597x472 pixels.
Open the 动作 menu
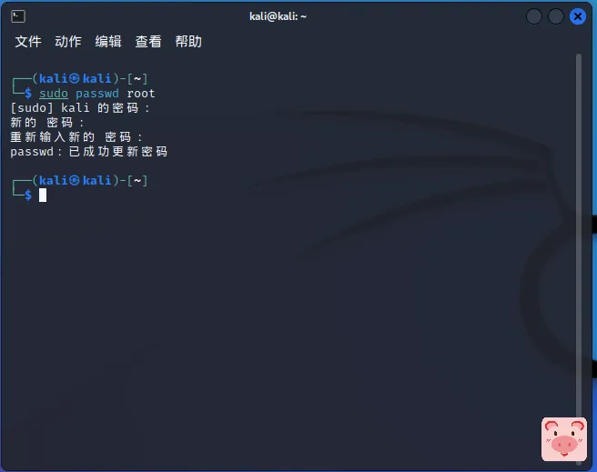pos(68,42)
